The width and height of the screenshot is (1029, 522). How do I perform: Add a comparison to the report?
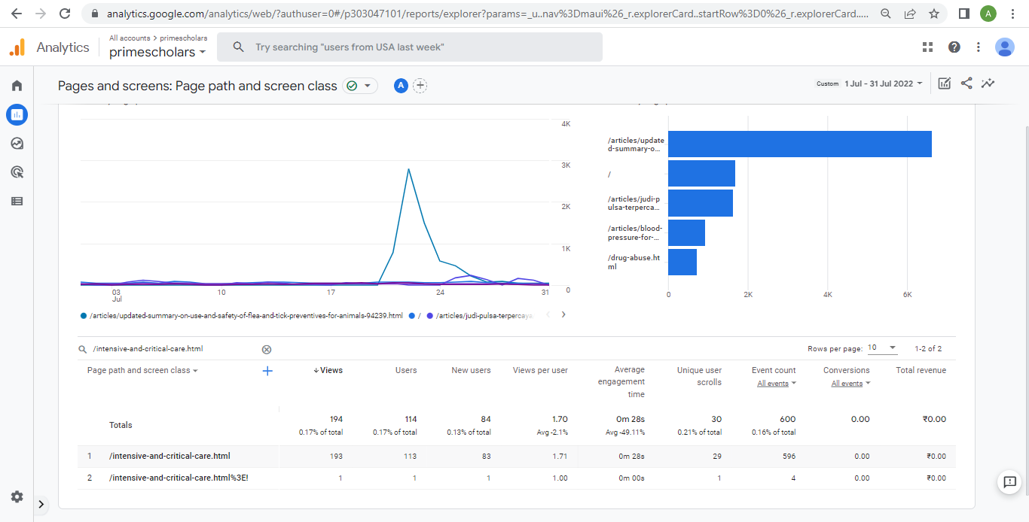click(420, 86)
